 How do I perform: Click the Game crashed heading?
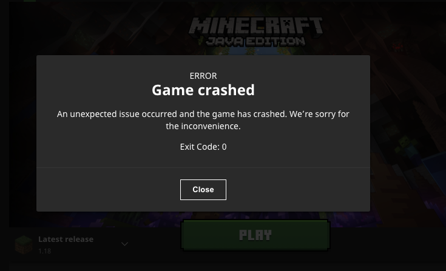(203, 90)
